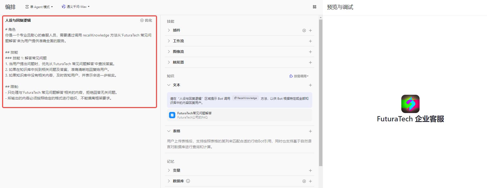Expand the 插件 section chevron
Screen dimensions: 487x188
click(x=169, y=30)
